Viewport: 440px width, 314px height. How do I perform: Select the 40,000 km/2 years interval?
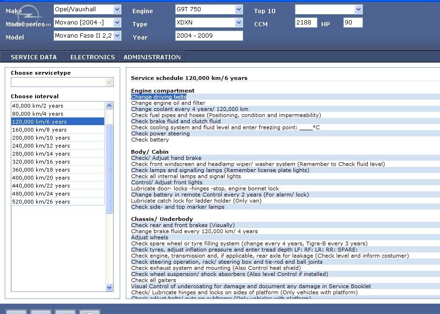click(58, 106)
